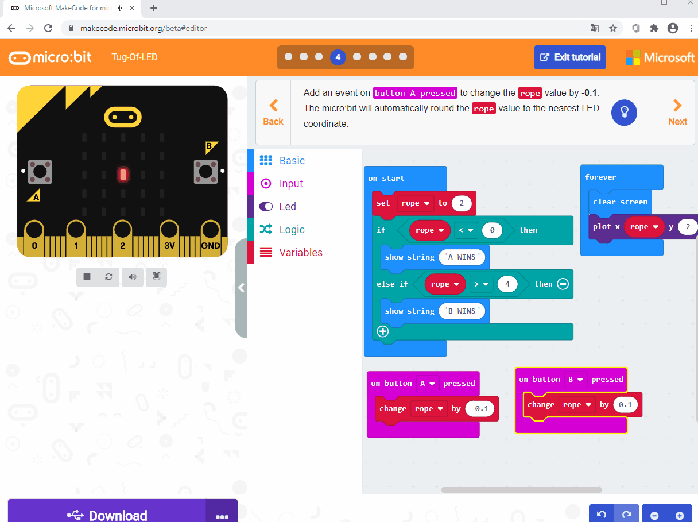Redo the last block change
Screen dimensions: 698x522
point(627,514)
